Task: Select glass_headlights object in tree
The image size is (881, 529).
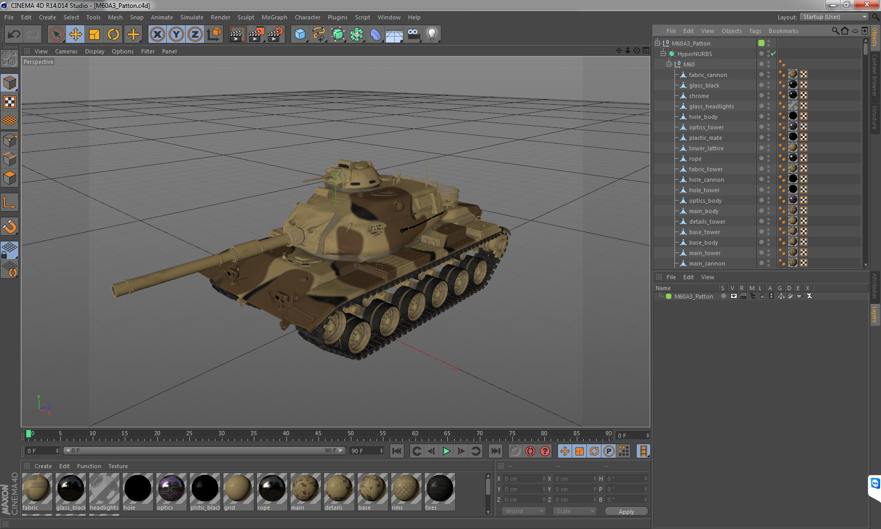Action: [x=711, y=106]
